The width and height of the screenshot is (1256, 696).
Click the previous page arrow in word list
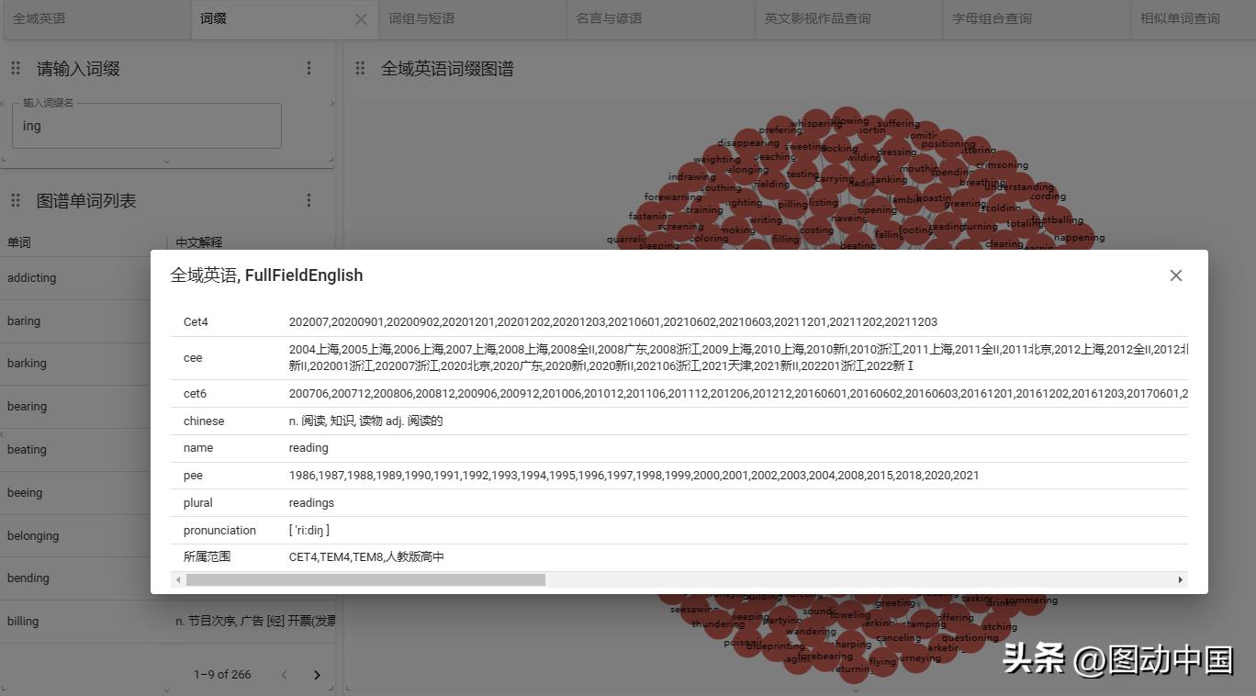pyautogui.click(x=284, y=674)
